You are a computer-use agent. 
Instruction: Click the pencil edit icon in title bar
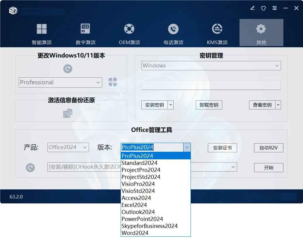pos(252,8)
